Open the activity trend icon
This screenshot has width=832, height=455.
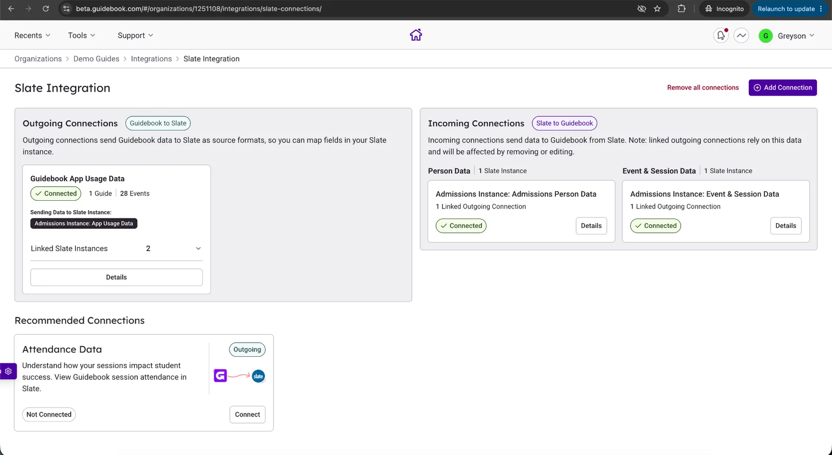(741, 35)
